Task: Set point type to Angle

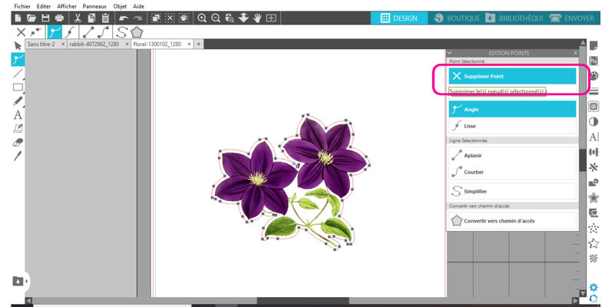Action: [x=512, y=109]
